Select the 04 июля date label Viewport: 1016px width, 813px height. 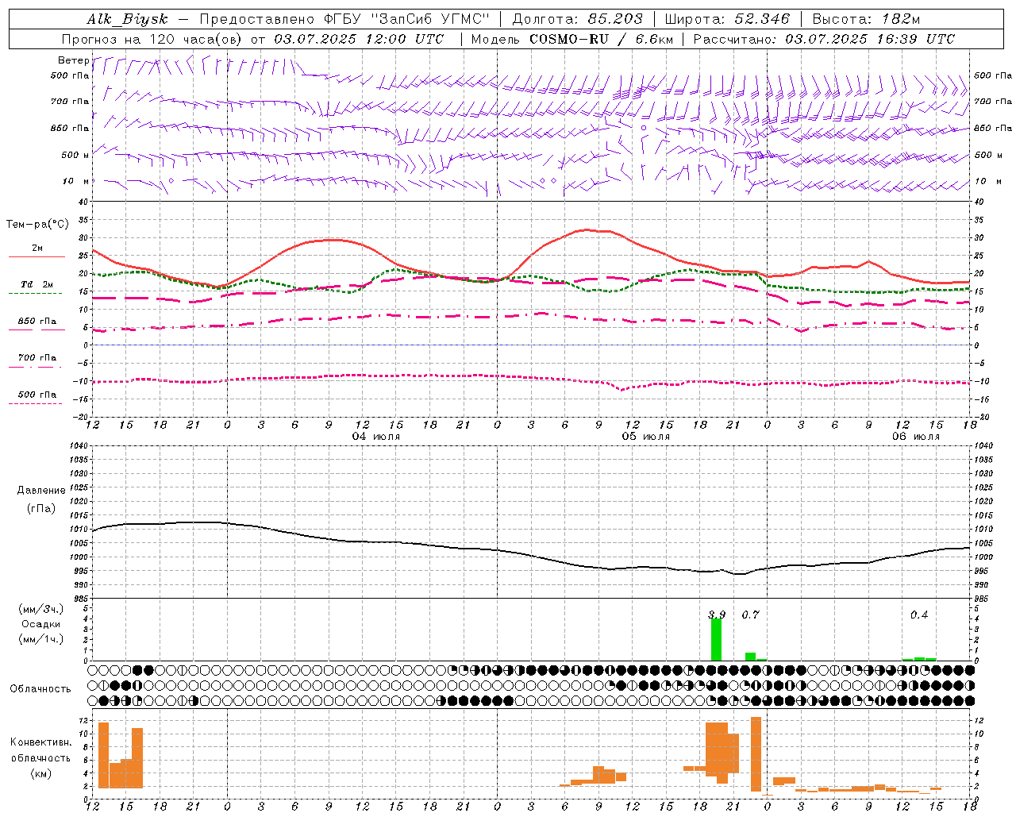pos(376,437)
